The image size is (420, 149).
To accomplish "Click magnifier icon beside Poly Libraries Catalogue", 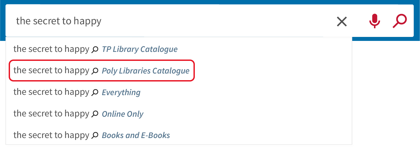I will (95, 71).
